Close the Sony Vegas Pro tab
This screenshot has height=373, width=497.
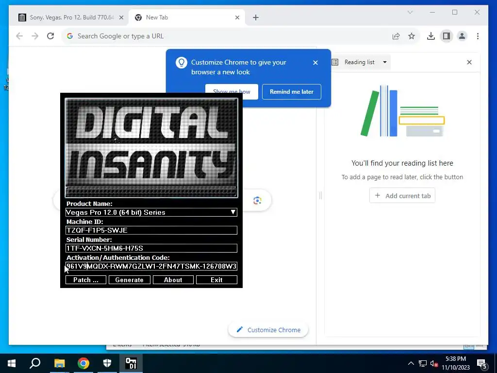(121, 18)
